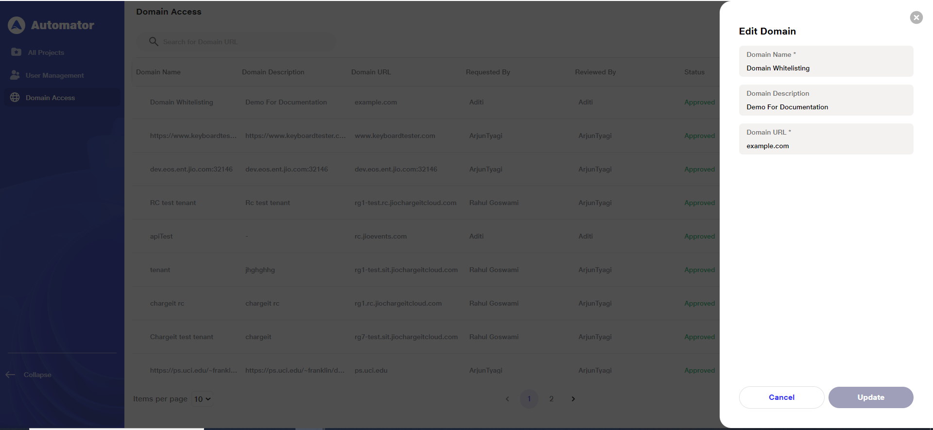Click the Automator logo icon
This screenshot has width=933, height=430.
click(17, 25)
